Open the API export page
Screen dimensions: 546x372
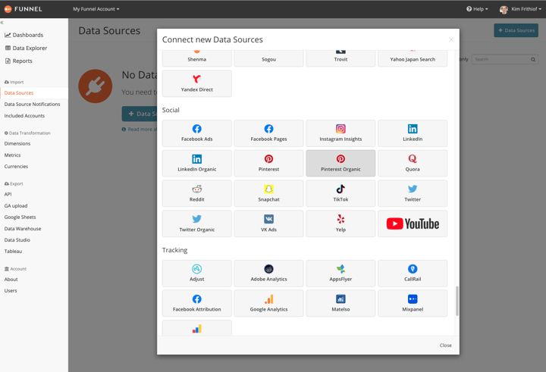8,194
